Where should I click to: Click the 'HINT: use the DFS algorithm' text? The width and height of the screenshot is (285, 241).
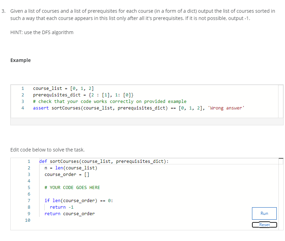click(x=42, y=32)
